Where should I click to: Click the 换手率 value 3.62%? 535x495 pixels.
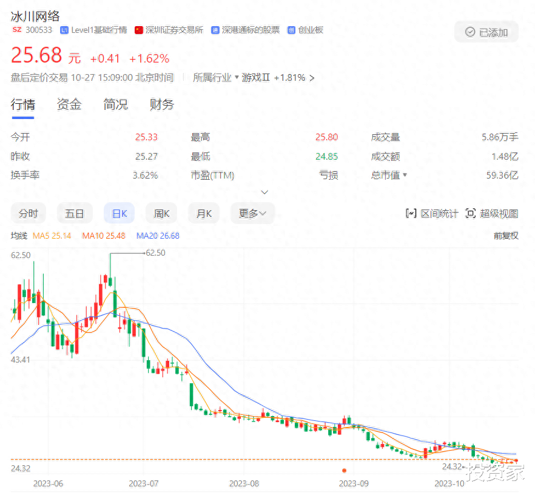point(146,176)
